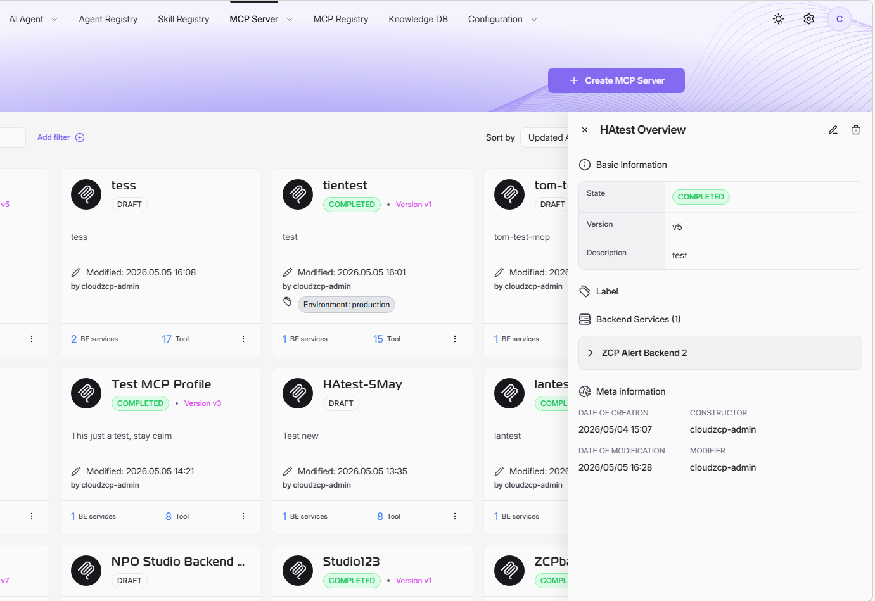875x601 pixels.
Task: Open the Sort by Updated dropdown
Action: pos(545,137)
